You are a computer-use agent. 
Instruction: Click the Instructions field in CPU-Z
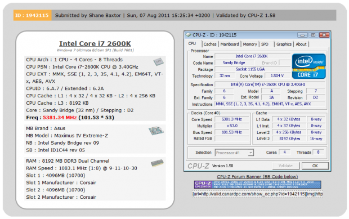(270, 104)
